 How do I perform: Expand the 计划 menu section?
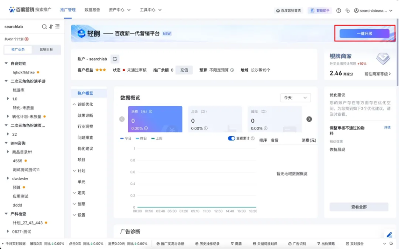pyautogui.click(x=74, y=171)
